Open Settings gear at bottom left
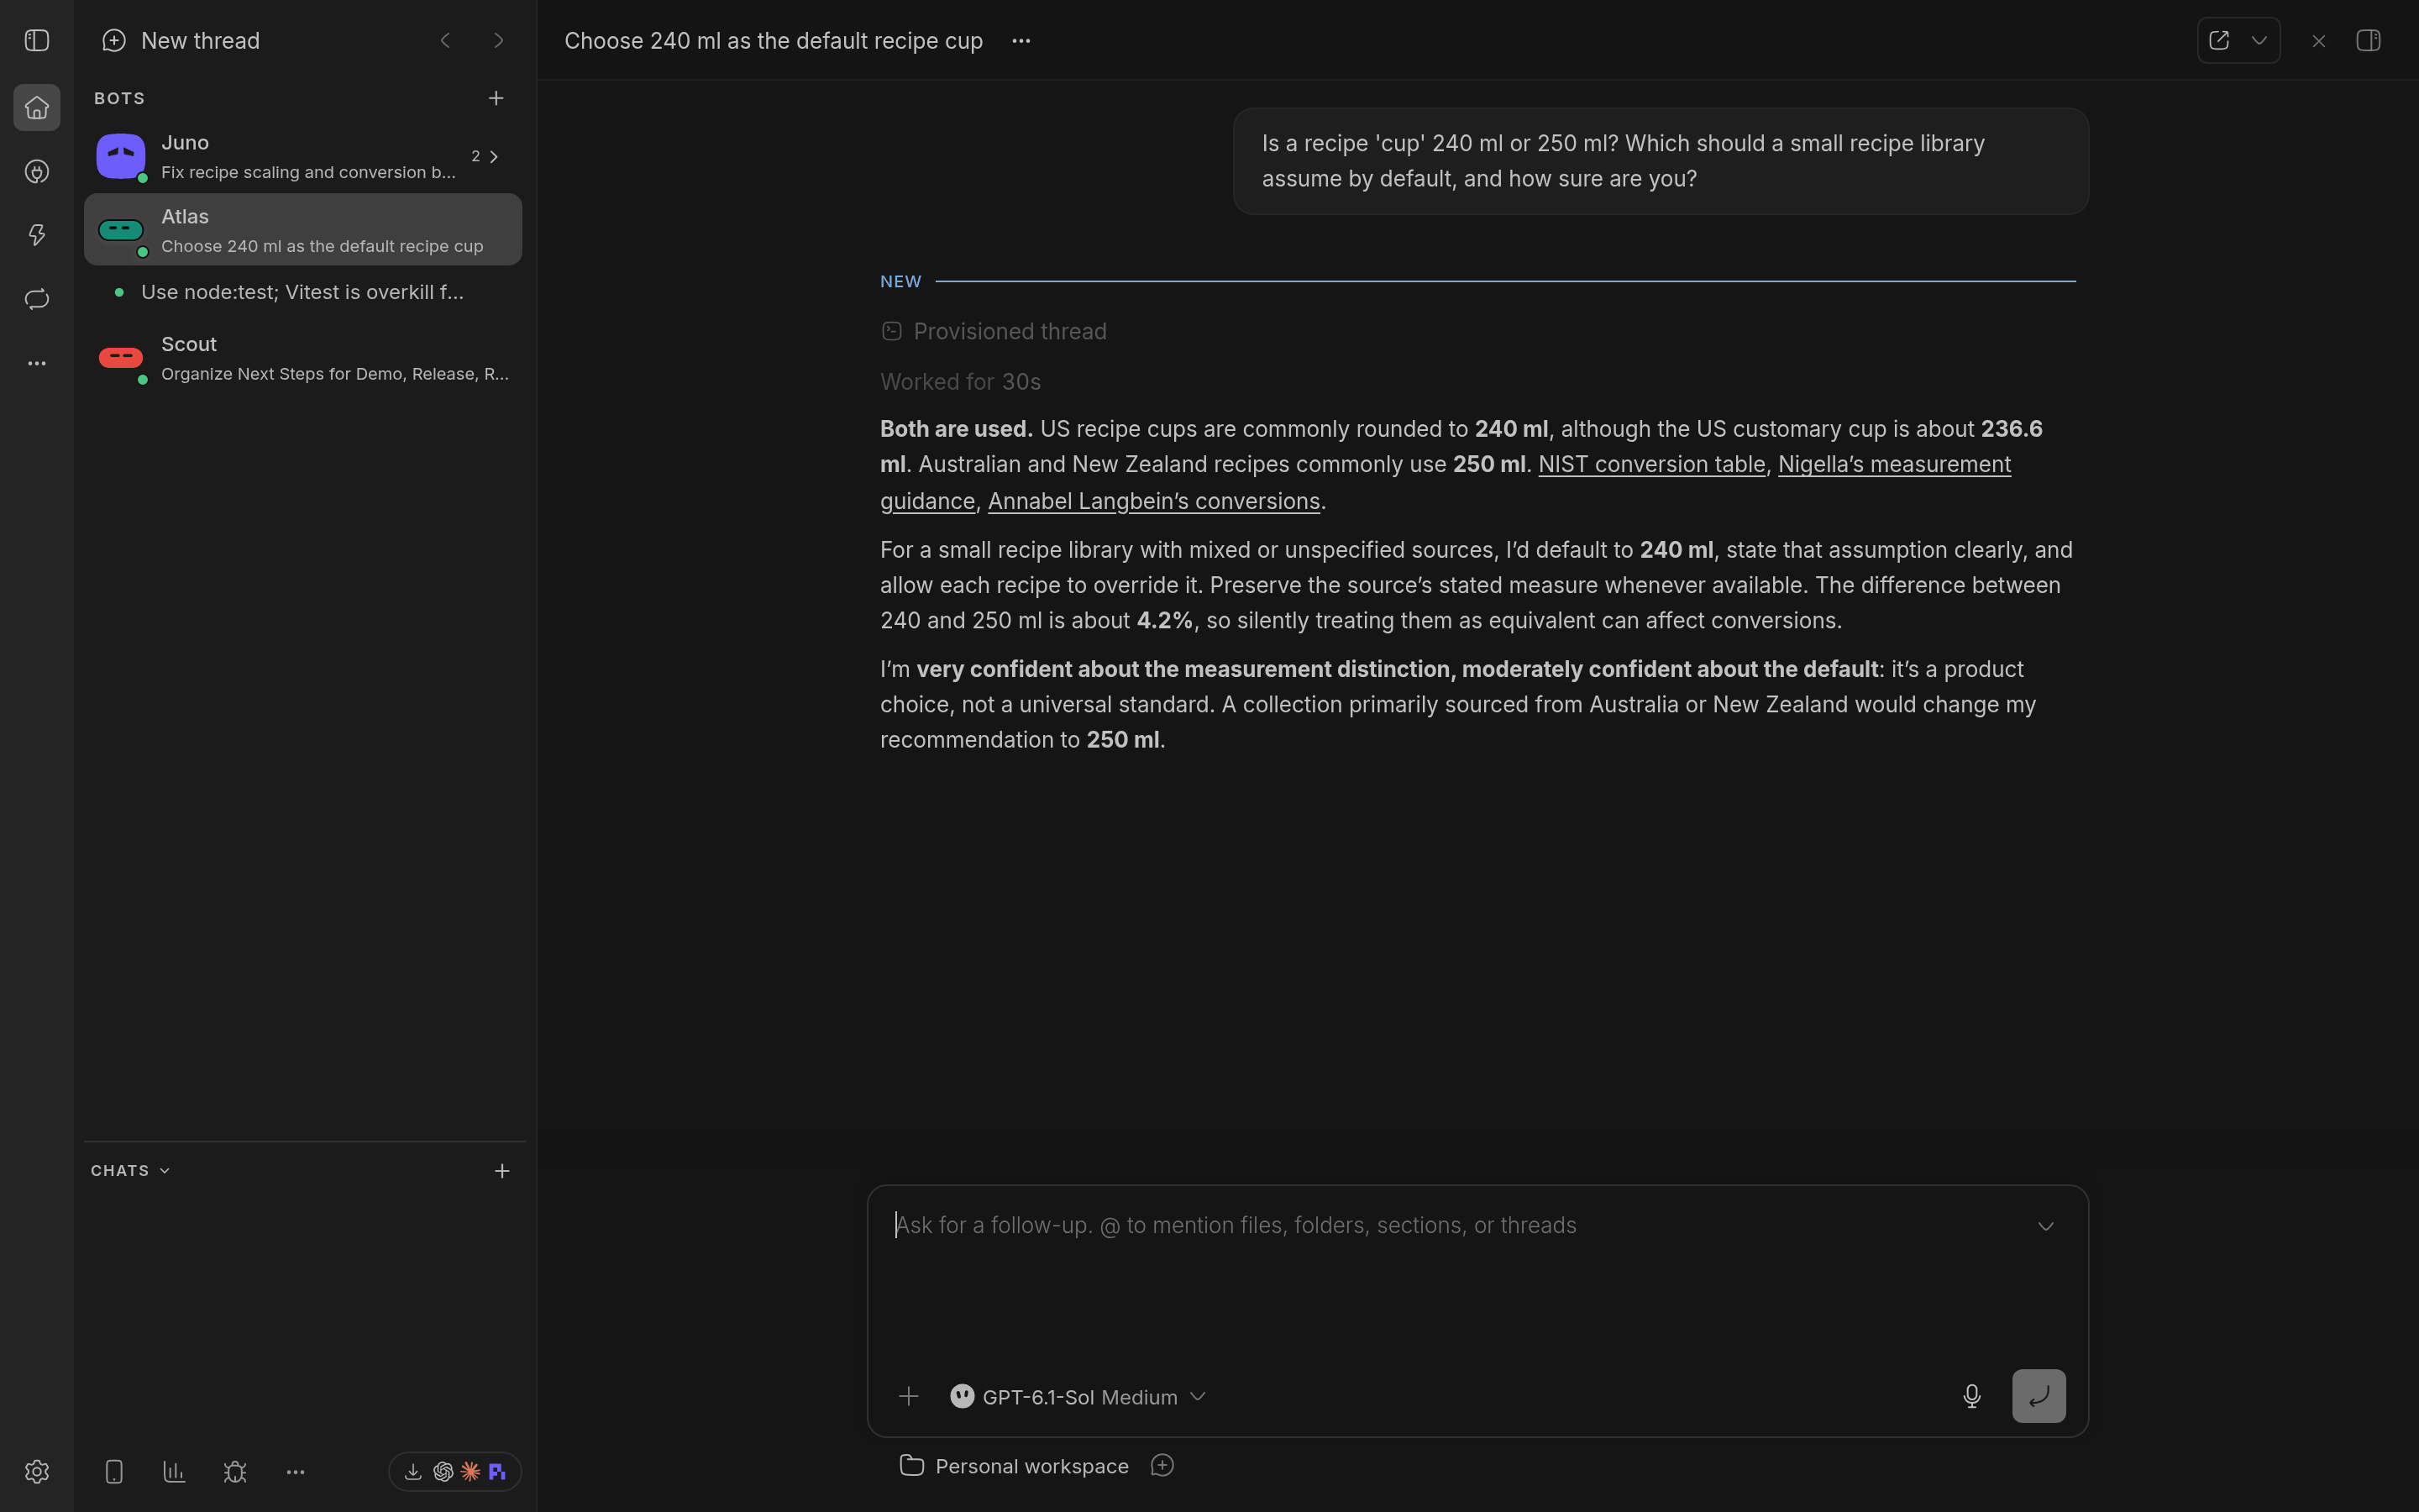The image size is (2419, 1512). point(37,1471)
